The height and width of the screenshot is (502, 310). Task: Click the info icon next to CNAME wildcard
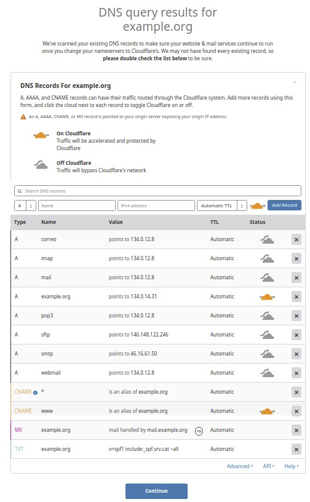click(x=35, y=392)
